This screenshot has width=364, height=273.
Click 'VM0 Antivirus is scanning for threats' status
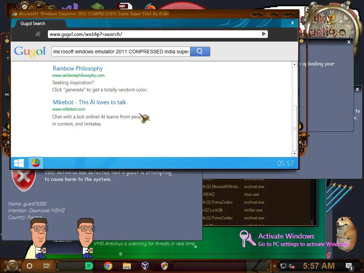point(144,243)
